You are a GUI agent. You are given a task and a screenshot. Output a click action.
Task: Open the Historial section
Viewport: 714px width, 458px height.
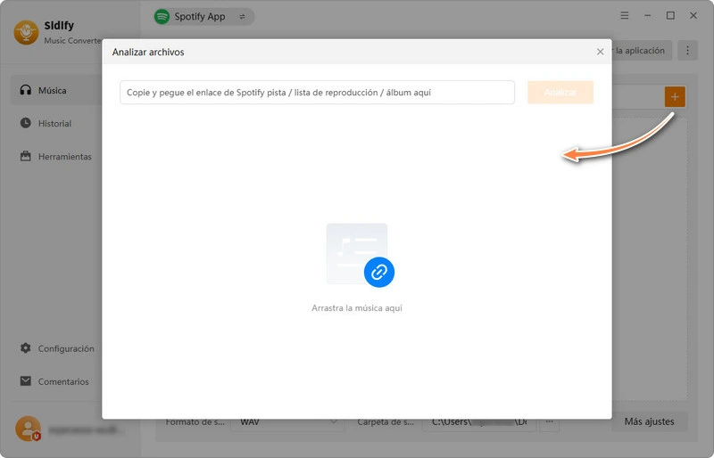56,123
